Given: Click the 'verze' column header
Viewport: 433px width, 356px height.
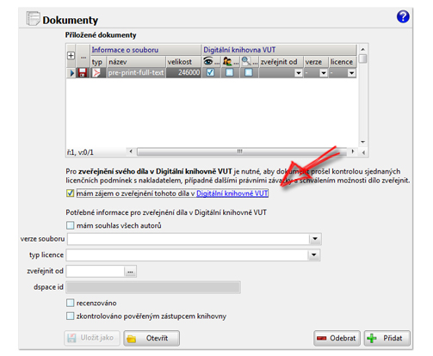Looking at the screenshot, I should point(316,62).
